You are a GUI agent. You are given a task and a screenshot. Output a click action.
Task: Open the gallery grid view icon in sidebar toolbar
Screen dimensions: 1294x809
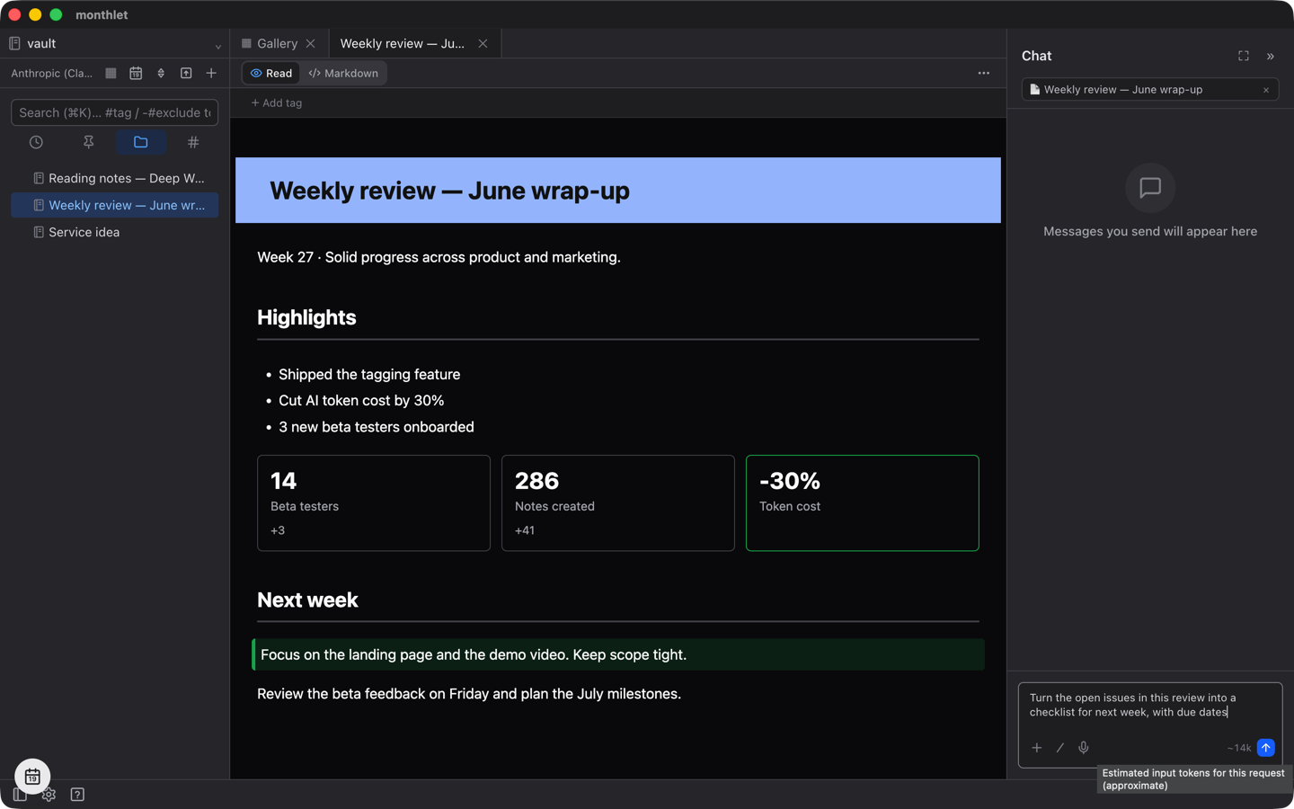[111, 74]
